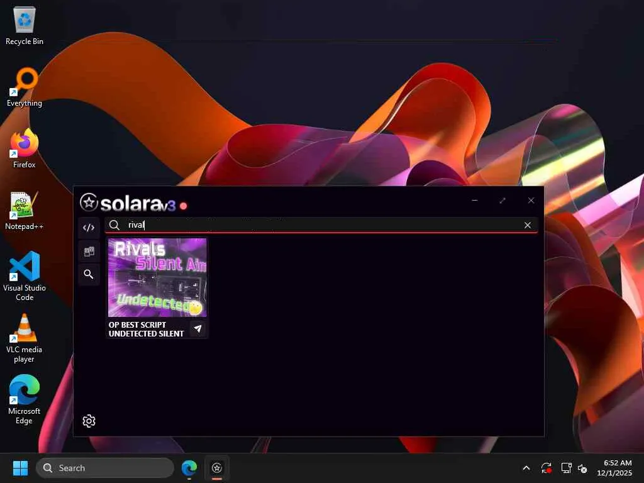Launch Edge from the taskbar
Viewport: 644px width, 483px height.
click(189, 468)
